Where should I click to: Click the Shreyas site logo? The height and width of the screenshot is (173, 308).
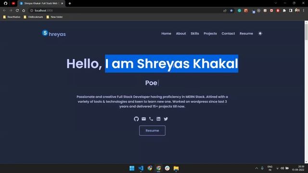[x=54, y=34]
